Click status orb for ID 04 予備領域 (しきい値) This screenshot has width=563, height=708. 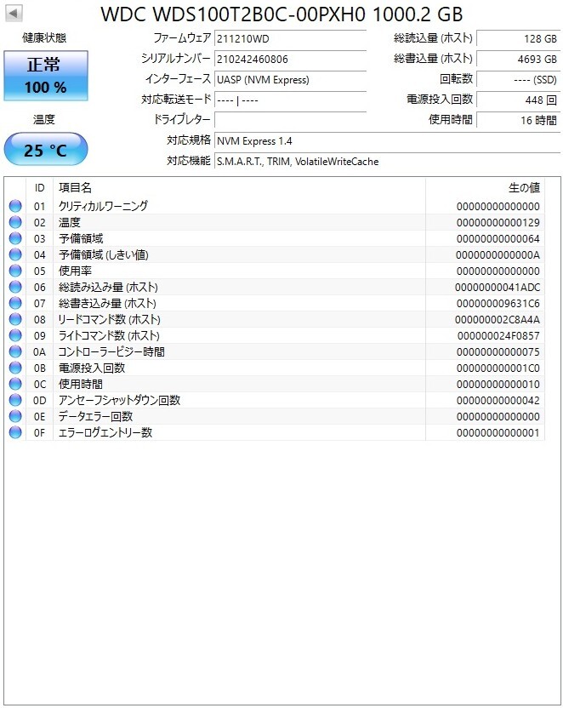(15, 254)
